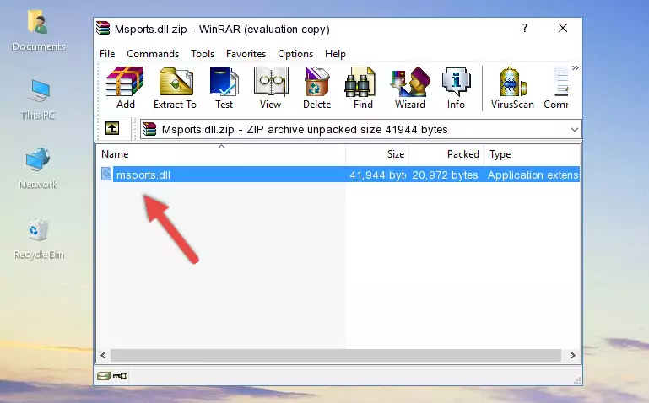Click the horizontal scrollbar thumb

(336, 356)
